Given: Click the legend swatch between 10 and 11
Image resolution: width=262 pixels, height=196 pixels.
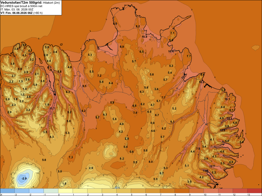Looking at the screenshot, I should [211, 191].
